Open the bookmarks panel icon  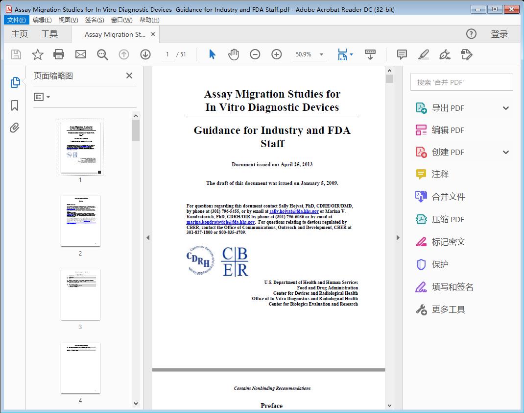click(15, 105)
